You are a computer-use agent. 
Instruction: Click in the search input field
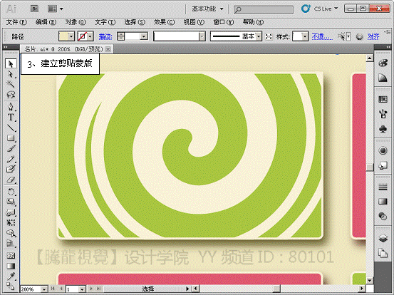(264, 9)
